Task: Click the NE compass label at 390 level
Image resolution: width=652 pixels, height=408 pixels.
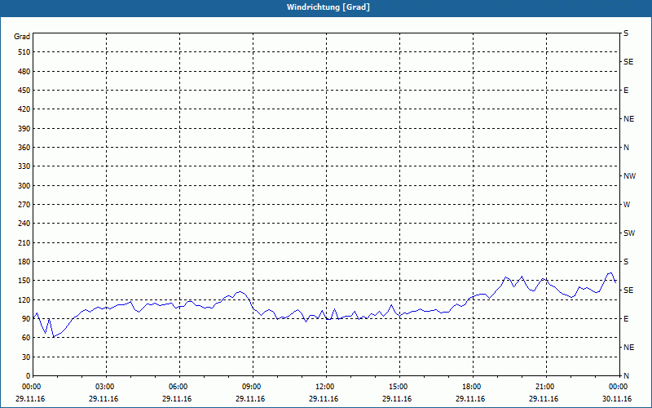Action: pyautogui.click(x=628, y=119)
